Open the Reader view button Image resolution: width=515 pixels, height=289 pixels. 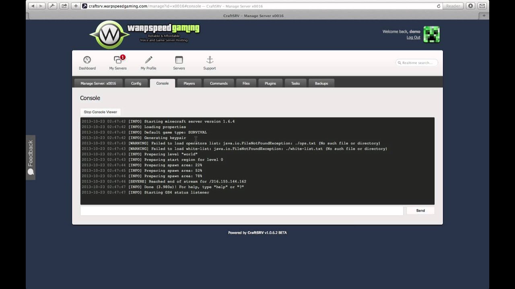(453, 6)
